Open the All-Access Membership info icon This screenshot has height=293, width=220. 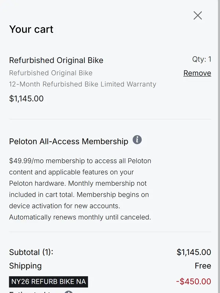(x=137, y=140)
